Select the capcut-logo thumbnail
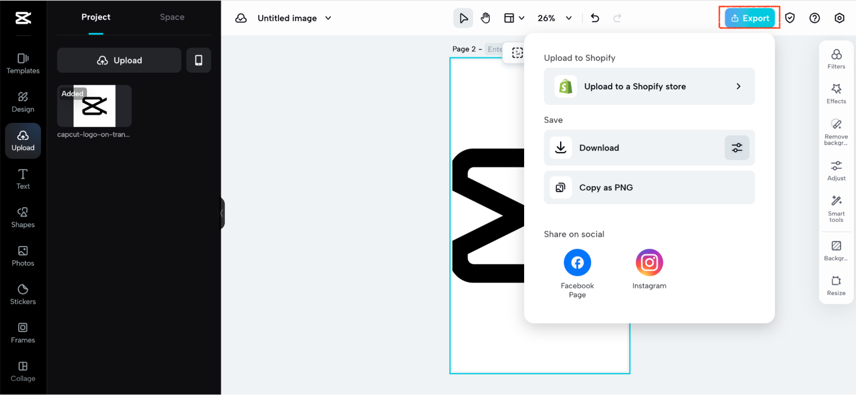This screenshot has width=856, height=395. pos(94,106)
